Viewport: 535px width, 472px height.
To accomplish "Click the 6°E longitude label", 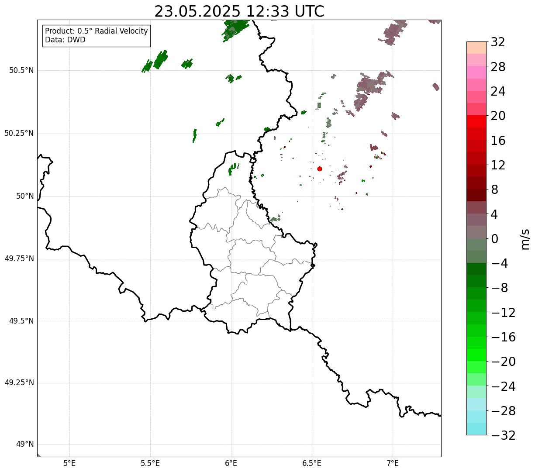I will pos(231,463).
